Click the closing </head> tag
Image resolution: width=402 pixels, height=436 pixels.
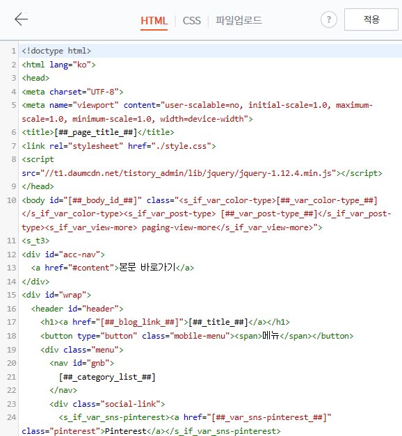pos(38,186)
